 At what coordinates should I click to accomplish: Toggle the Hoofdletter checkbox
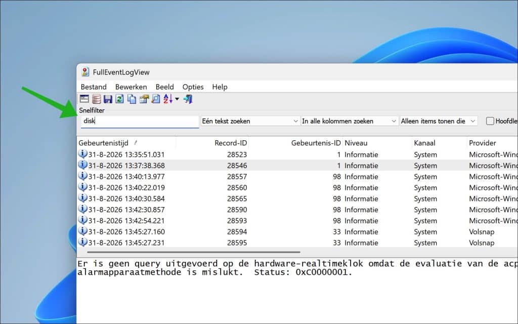[490, 121]
